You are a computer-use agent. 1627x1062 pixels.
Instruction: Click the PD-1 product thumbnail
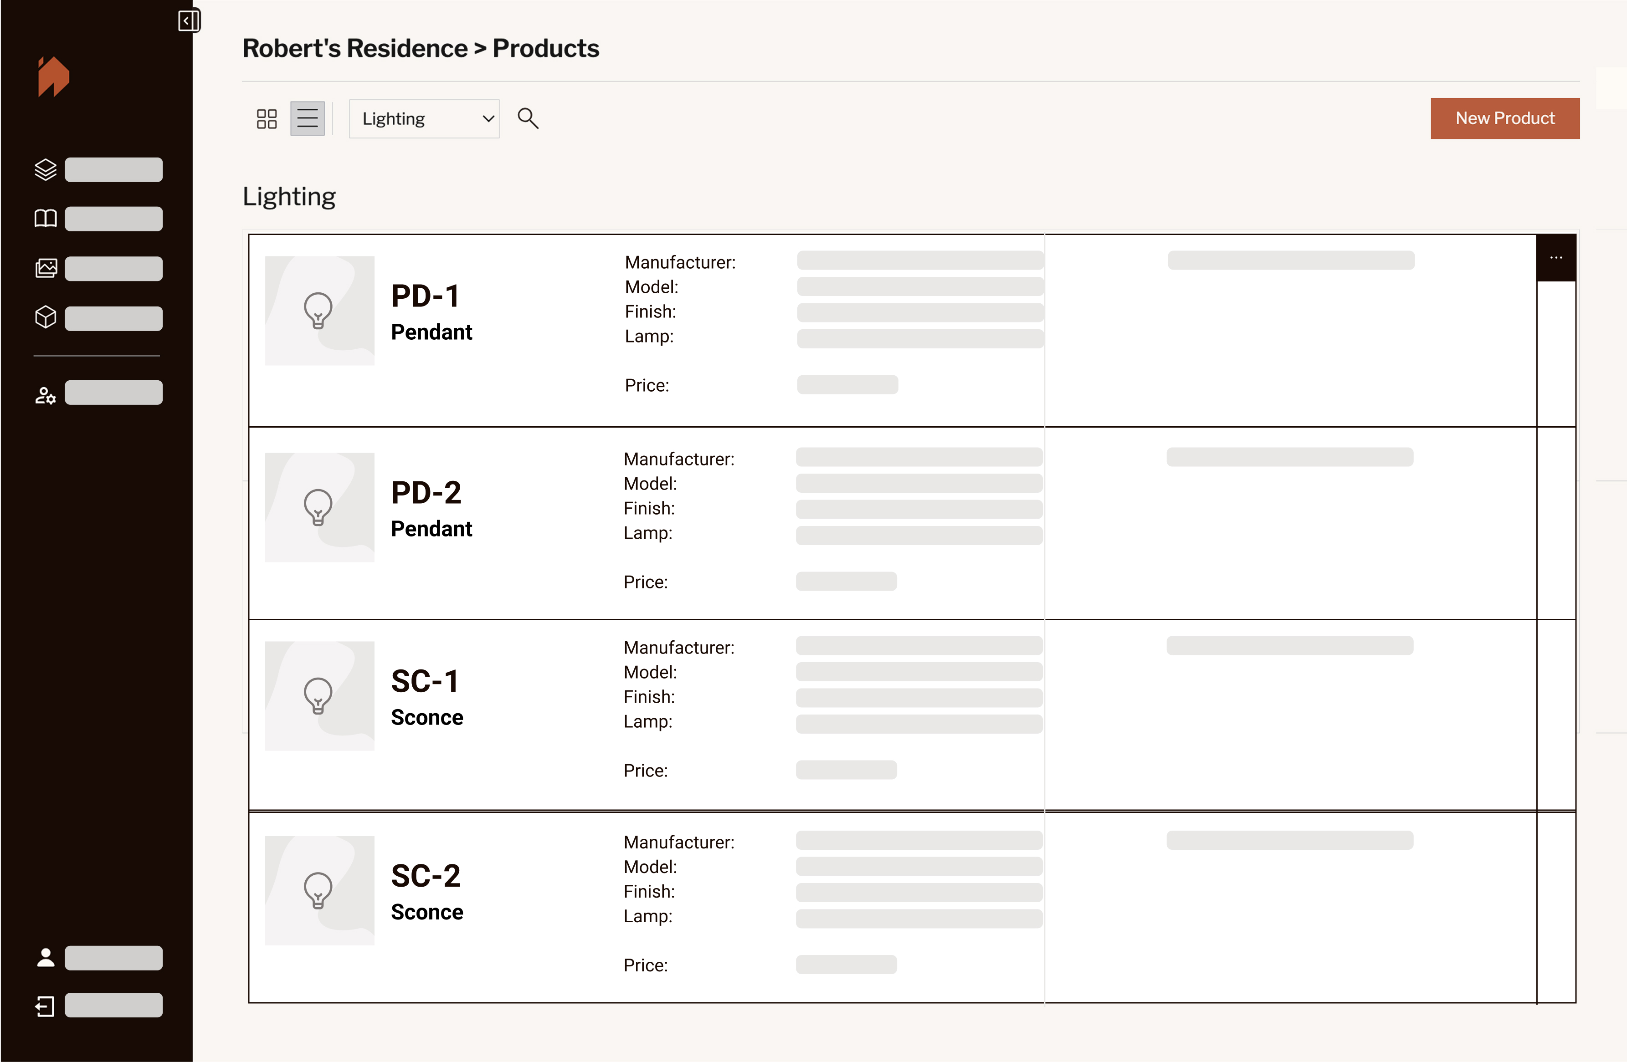click(x=319, y=310)
